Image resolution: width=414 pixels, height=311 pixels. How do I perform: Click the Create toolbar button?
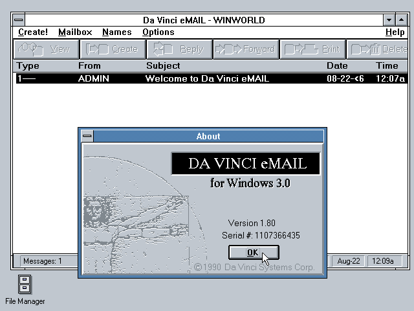pyautogui.click(x=113, y=49)
